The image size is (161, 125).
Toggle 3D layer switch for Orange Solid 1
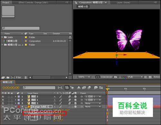75,107
